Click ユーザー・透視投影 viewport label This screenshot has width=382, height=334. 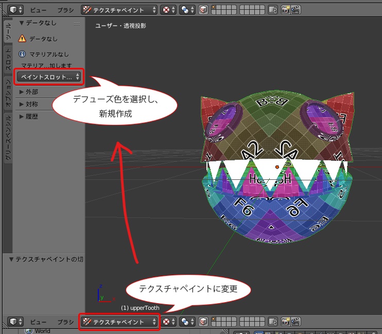[120, 26]
